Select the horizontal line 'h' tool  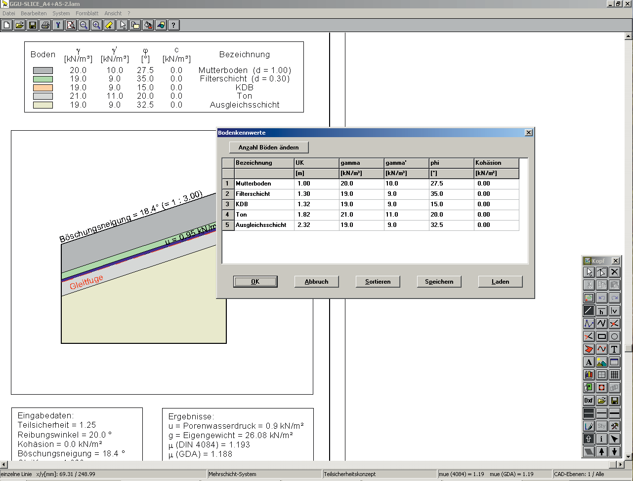point(602,311)
